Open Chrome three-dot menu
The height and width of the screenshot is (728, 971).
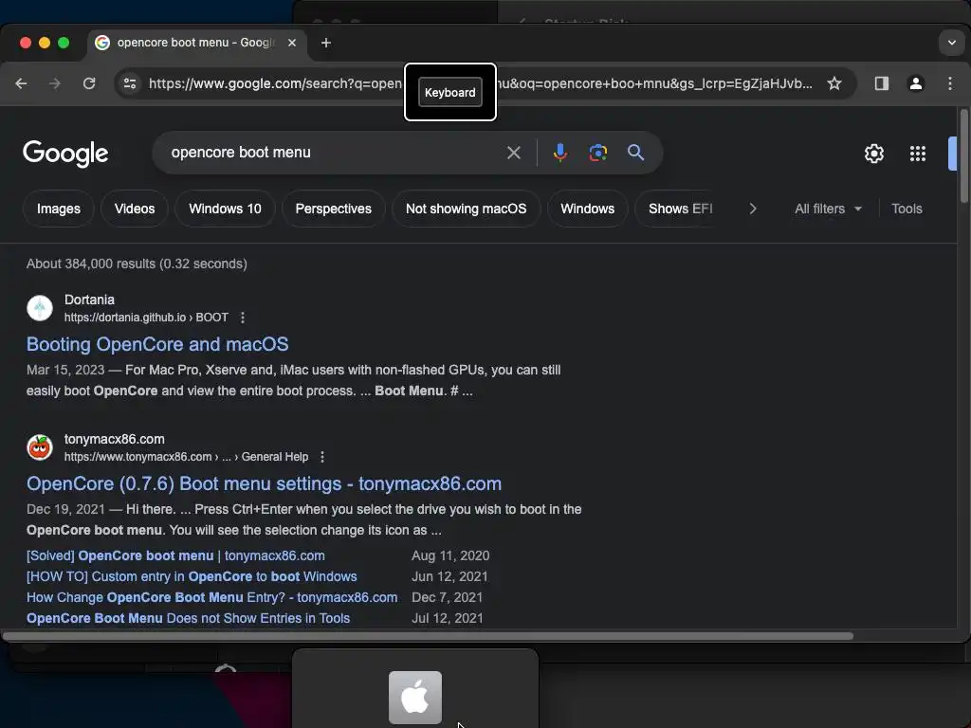pyautogui.click(x=950, y=83)
